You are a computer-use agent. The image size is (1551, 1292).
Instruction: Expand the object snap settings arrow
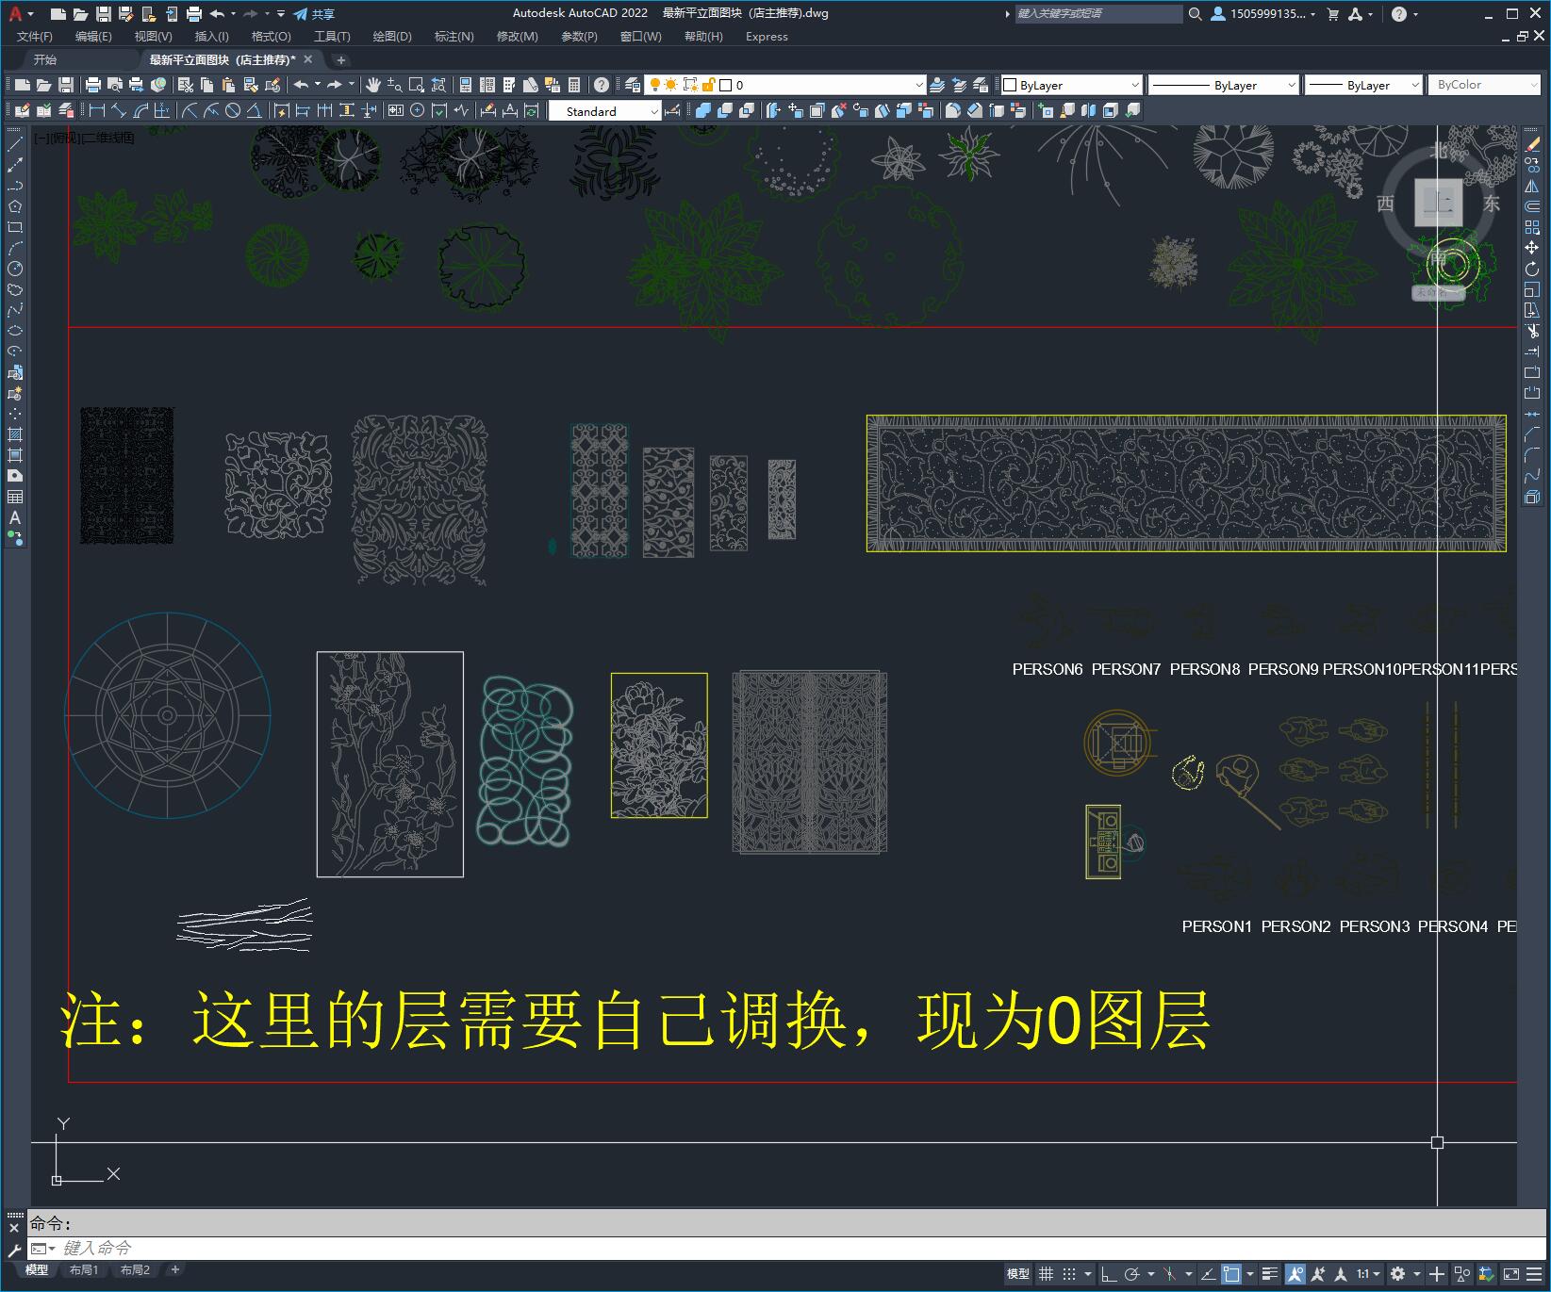coord(1250,1274)
